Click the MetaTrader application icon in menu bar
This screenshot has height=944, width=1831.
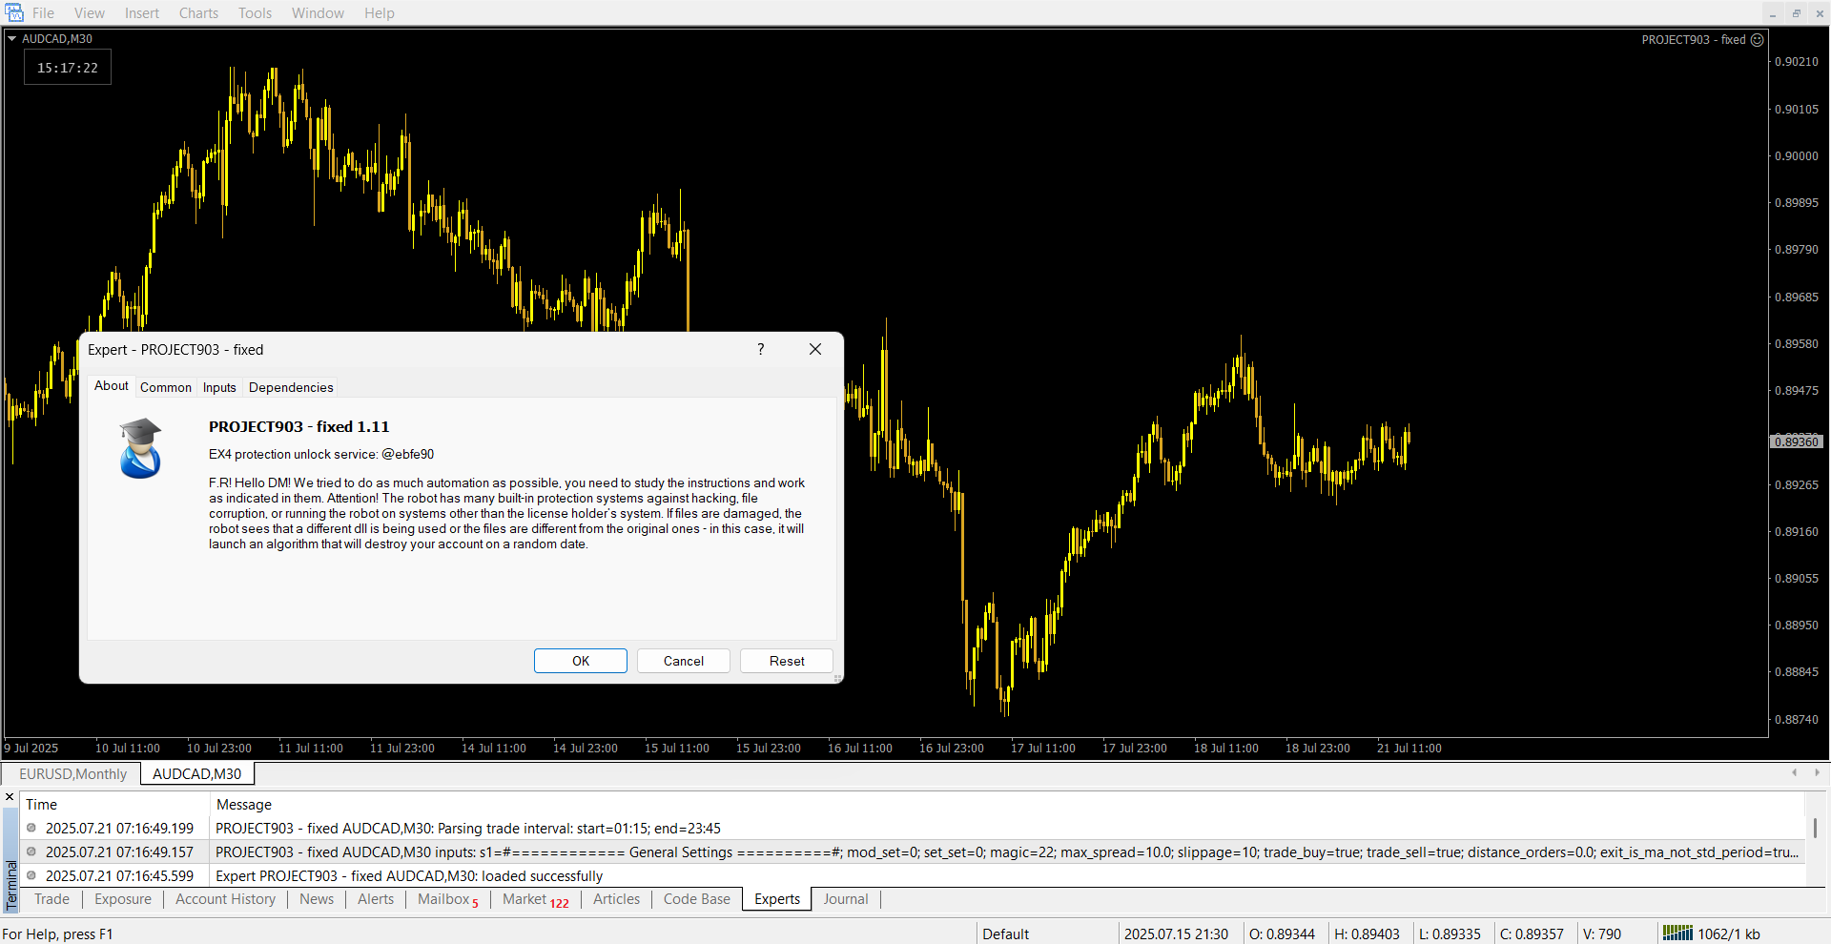click(14, 12)
